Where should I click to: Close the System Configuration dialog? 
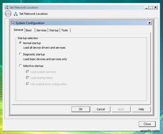[149, 23]
